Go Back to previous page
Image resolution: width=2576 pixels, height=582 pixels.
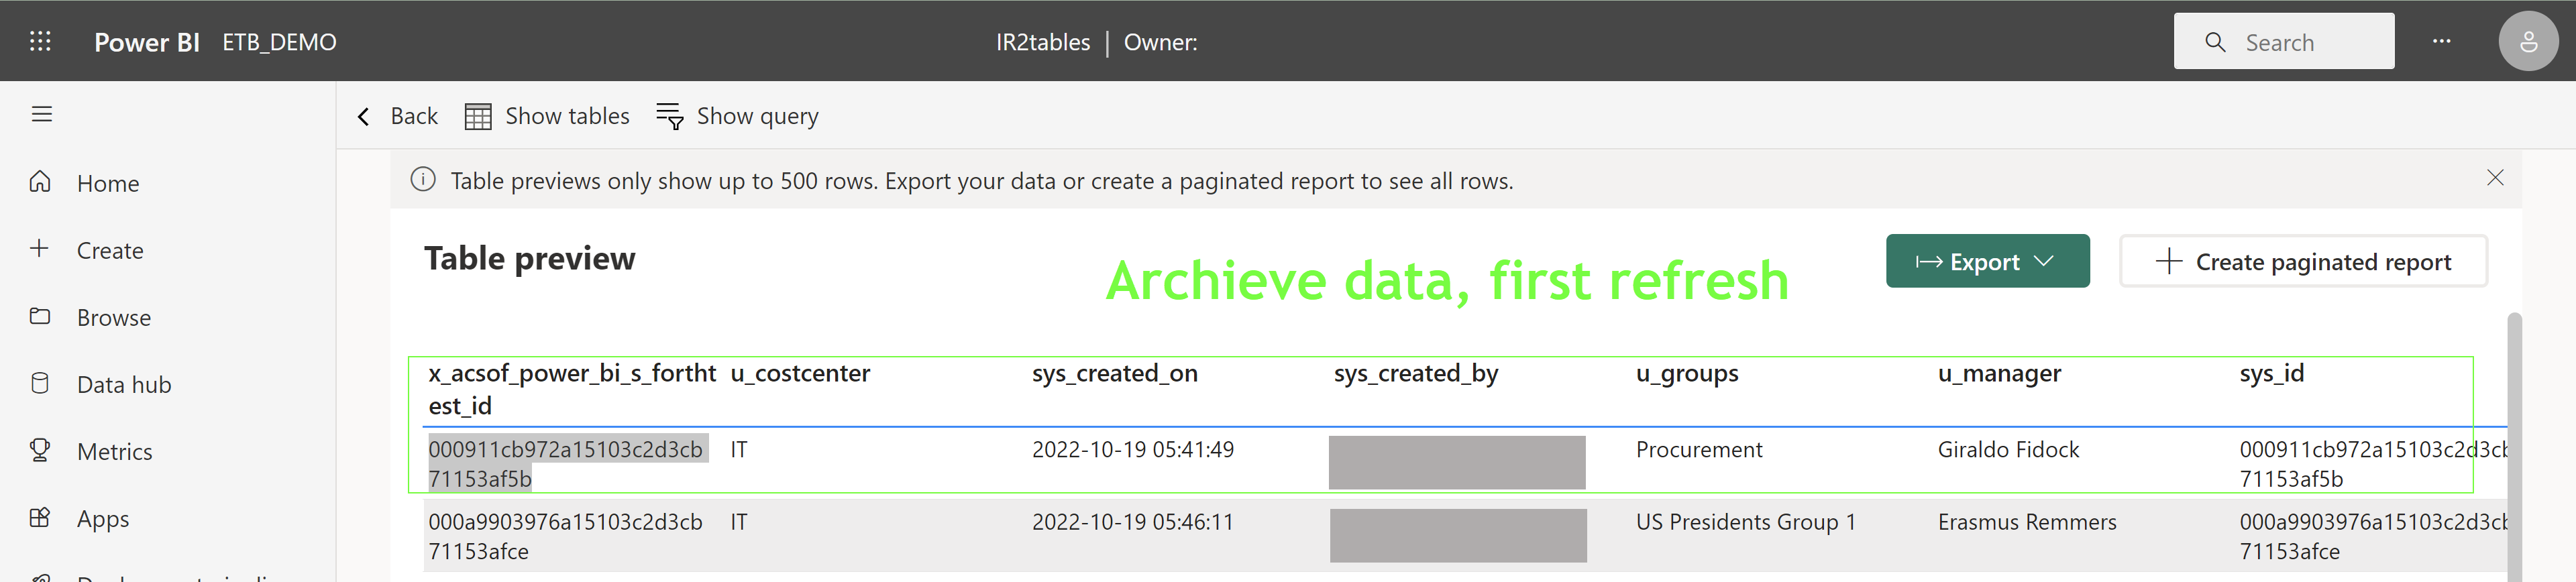pos(398,116)
